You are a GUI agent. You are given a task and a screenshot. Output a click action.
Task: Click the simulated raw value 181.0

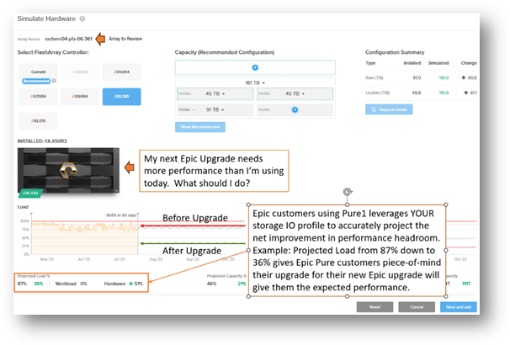click(x=444, y=77)
